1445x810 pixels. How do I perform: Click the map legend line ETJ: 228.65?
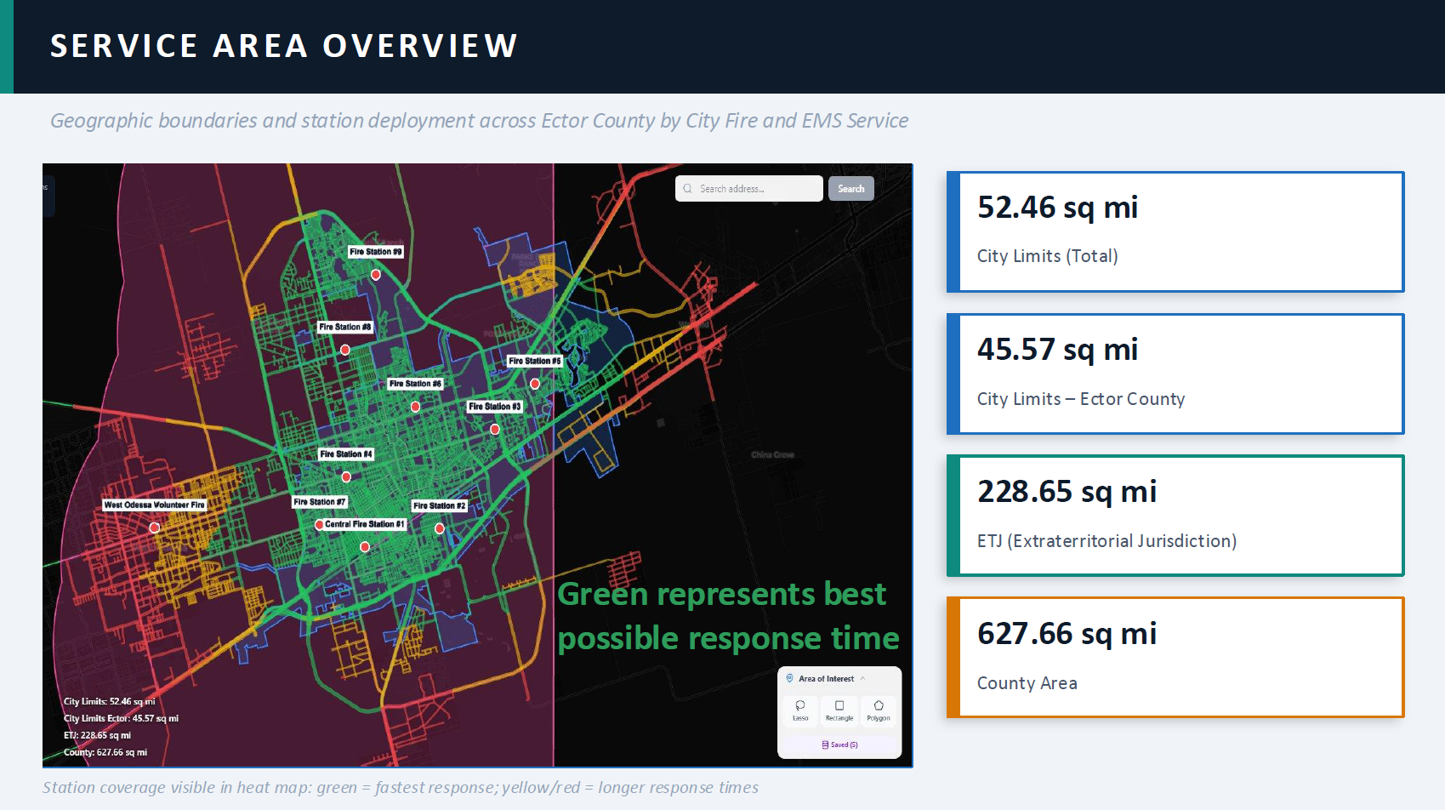98,736
